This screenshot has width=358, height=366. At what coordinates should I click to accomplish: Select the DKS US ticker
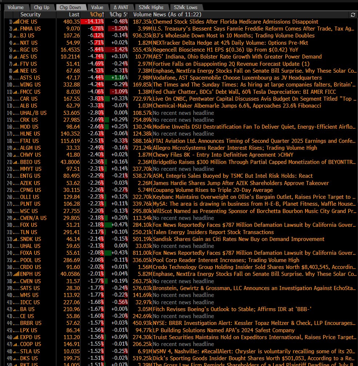coord(29,358)
